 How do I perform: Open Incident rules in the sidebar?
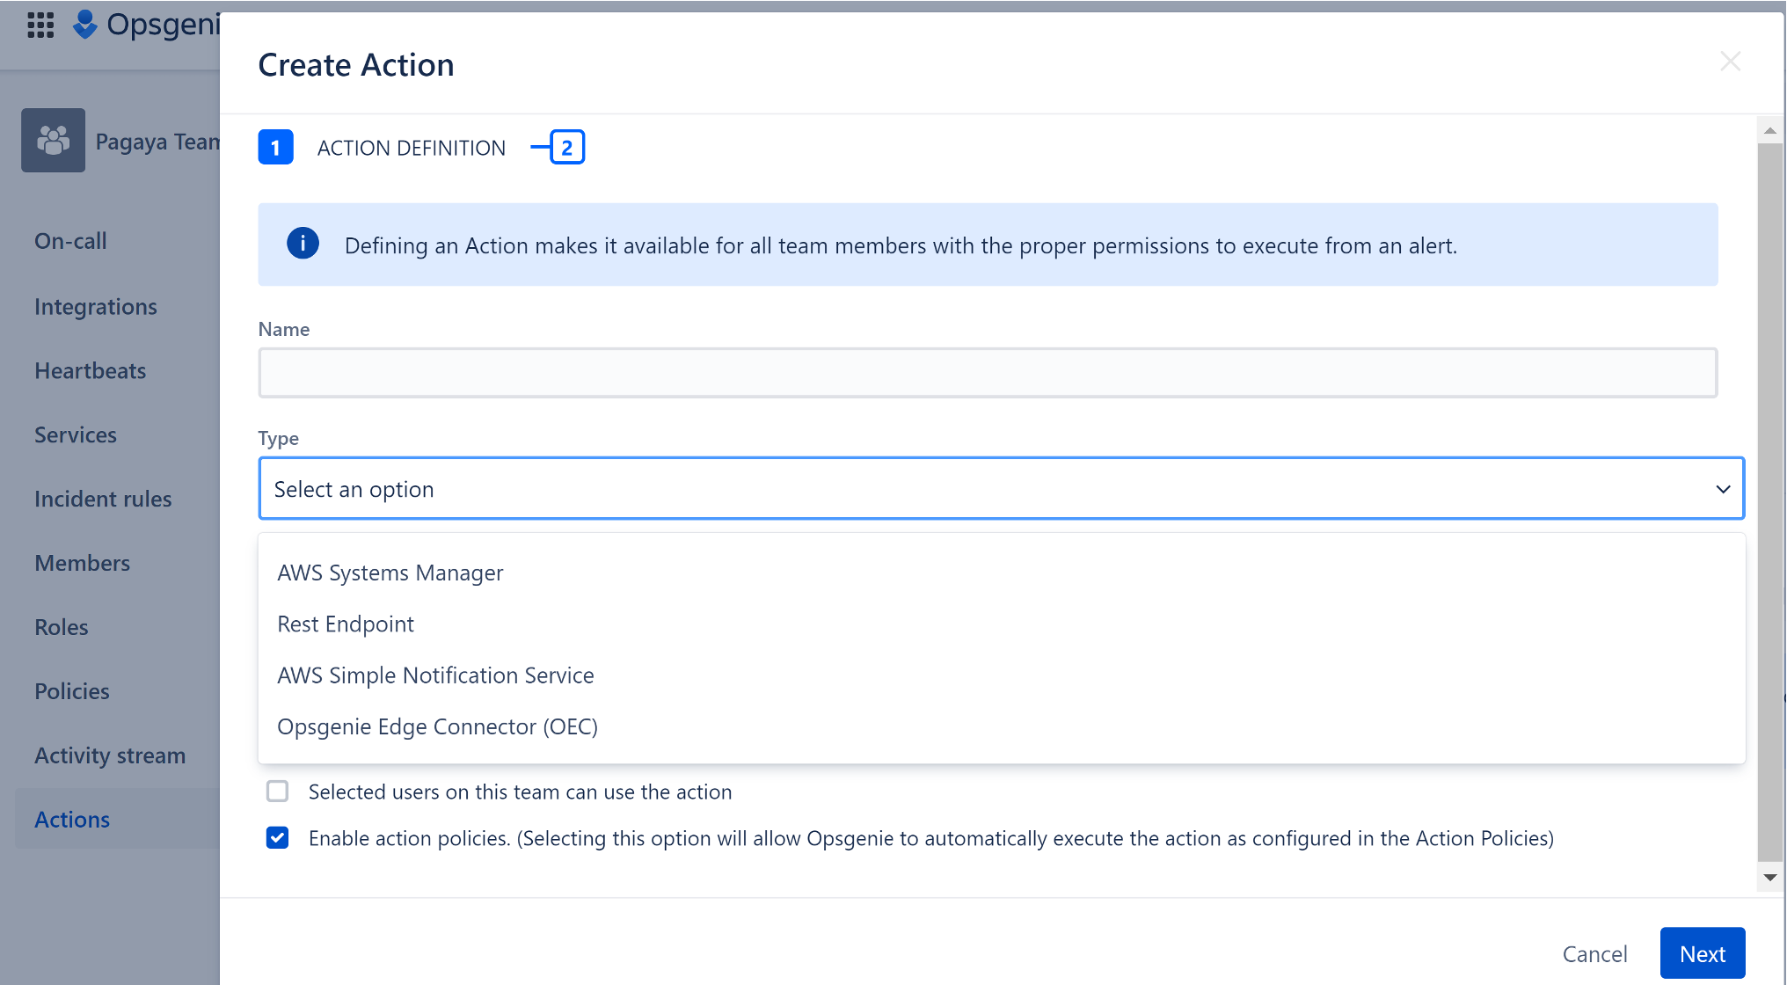[103, 499]
